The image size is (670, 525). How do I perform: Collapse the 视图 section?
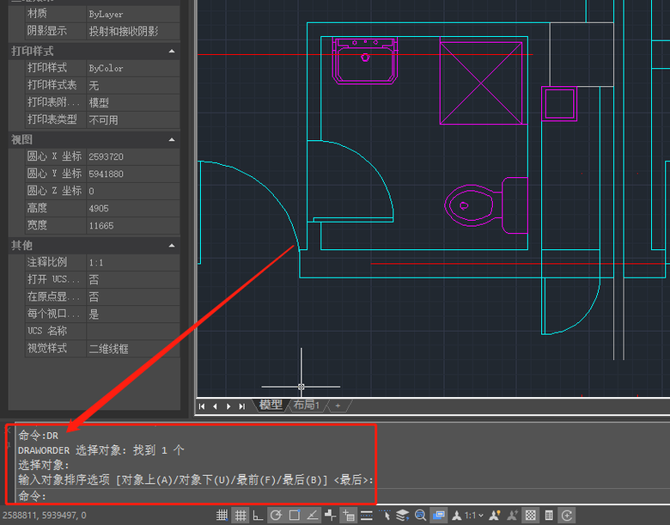[172, 139]
